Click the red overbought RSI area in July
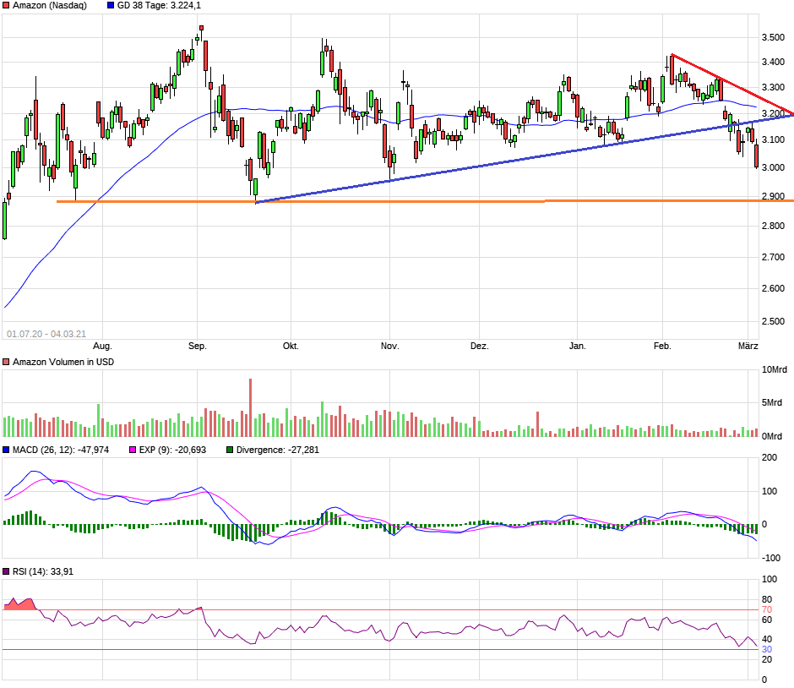Screen dimensions: 794x688 pos(20,604)
